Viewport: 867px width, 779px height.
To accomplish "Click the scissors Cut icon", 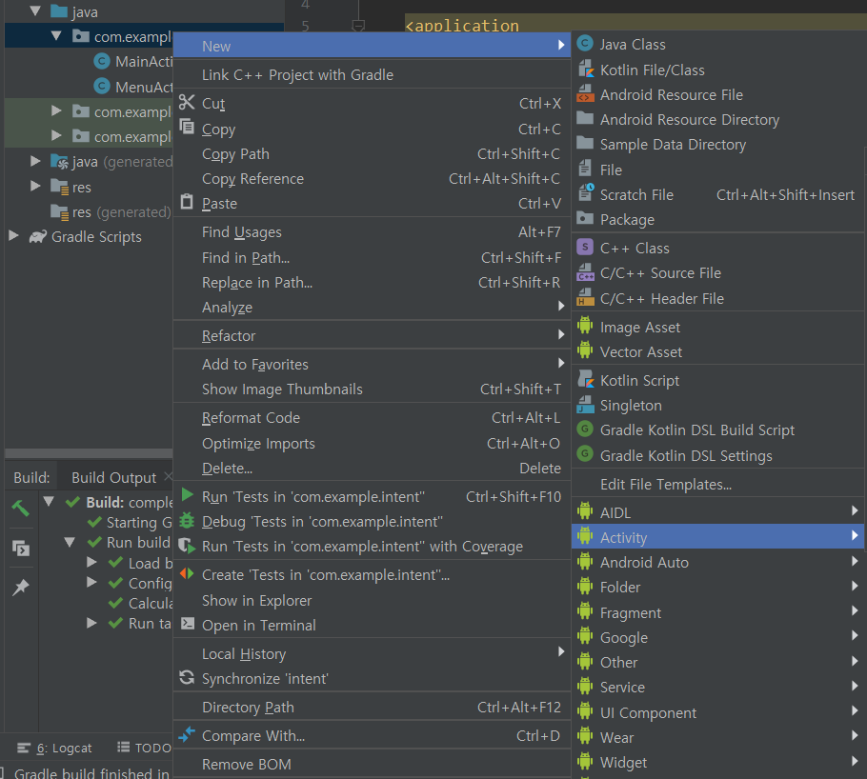I will click(187, 103).
